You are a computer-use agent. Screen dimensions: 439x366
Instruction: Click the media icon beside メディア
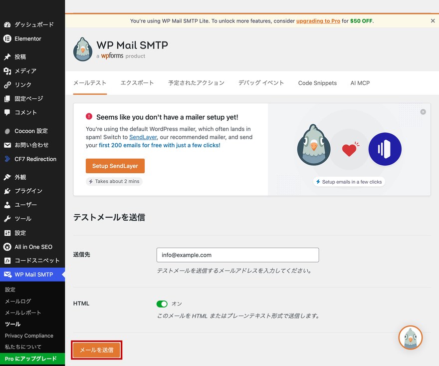[x=7, y=71]
